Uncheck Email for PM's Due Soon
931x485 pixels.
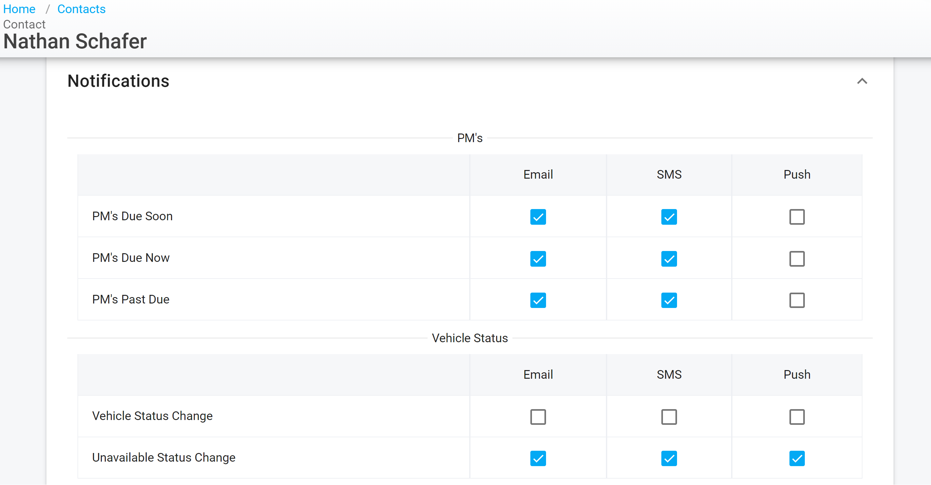pos(538,217)
